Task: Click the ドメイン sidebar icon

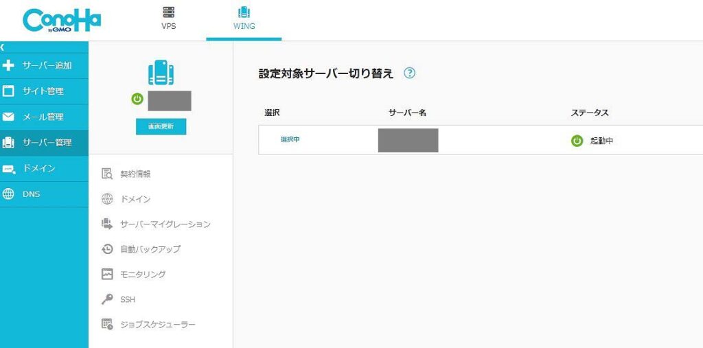Action: pyautogui.click(x=8, y=169)
